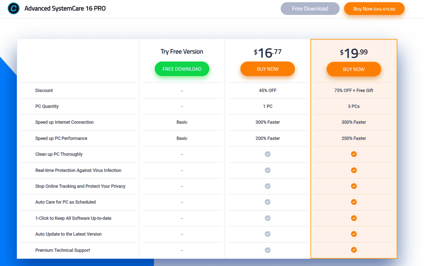
Task: Click the orange check for Real-time Protection row
Action: pos(354,170)
